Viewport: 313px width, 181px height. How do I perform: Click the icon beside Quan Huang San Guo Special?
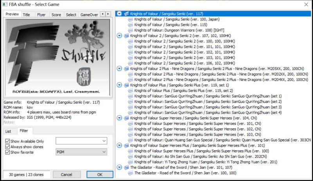pos(130,140)
